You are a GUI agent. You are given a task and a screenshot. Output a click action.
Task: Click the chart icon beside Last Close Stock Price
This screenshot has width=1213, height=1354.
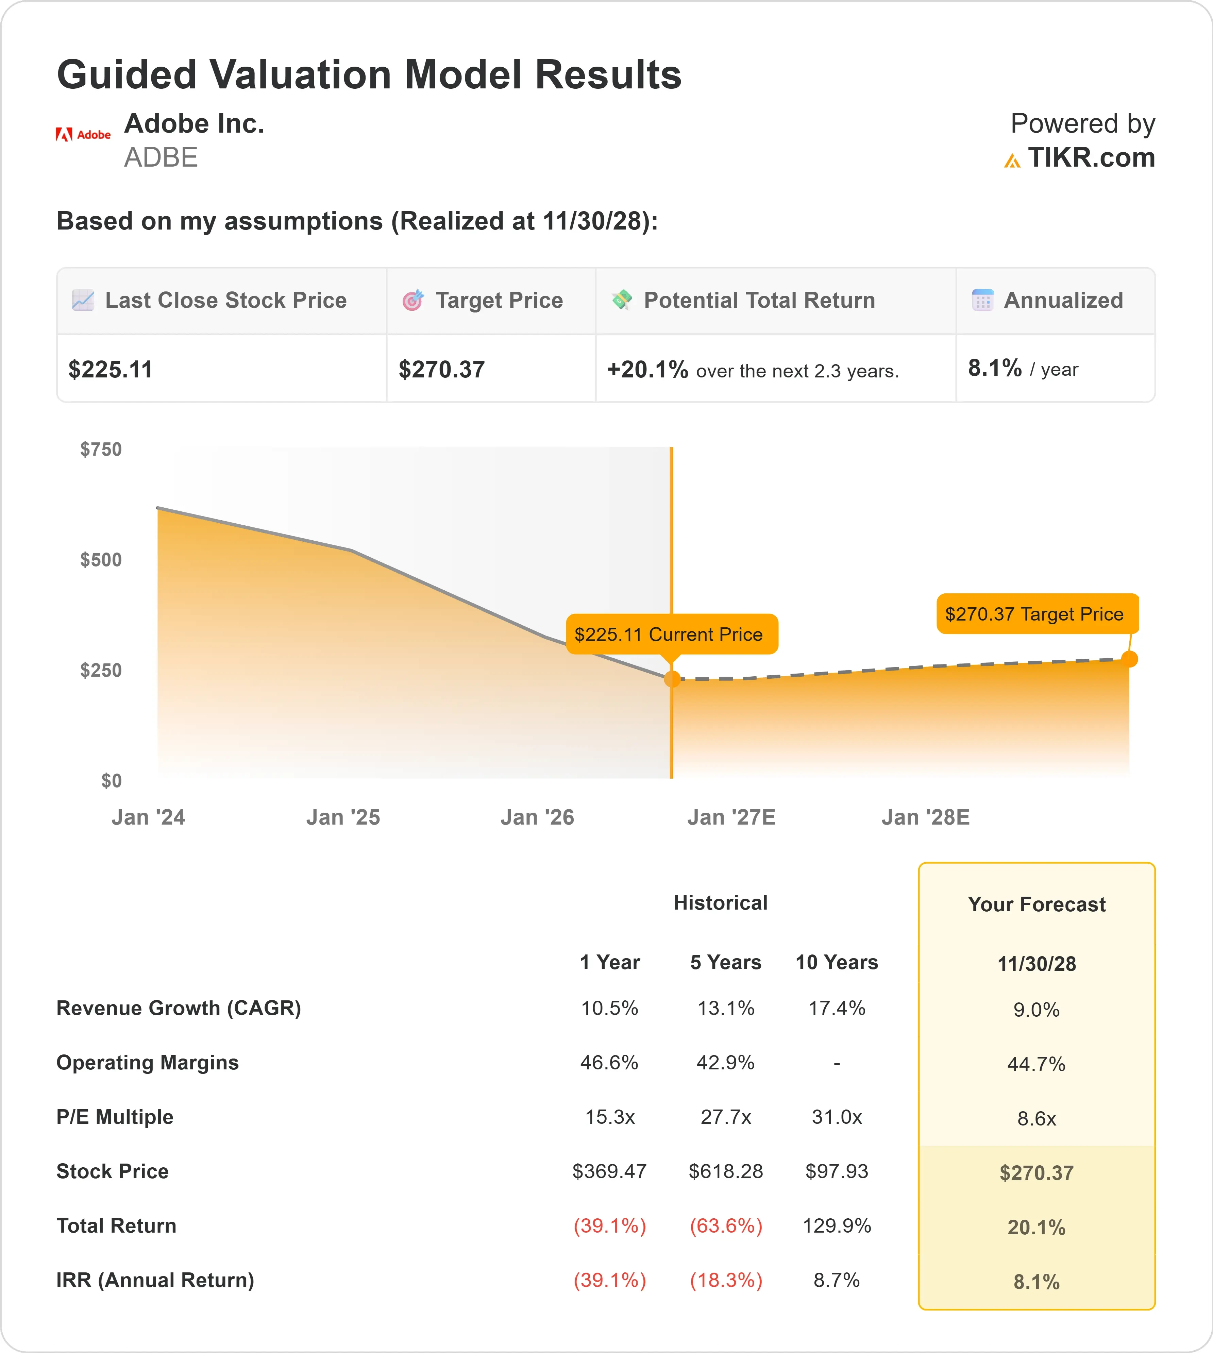(x=83, y=301)
